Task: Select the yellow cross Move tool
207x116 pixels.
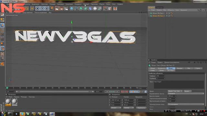Action: (32, 9)
